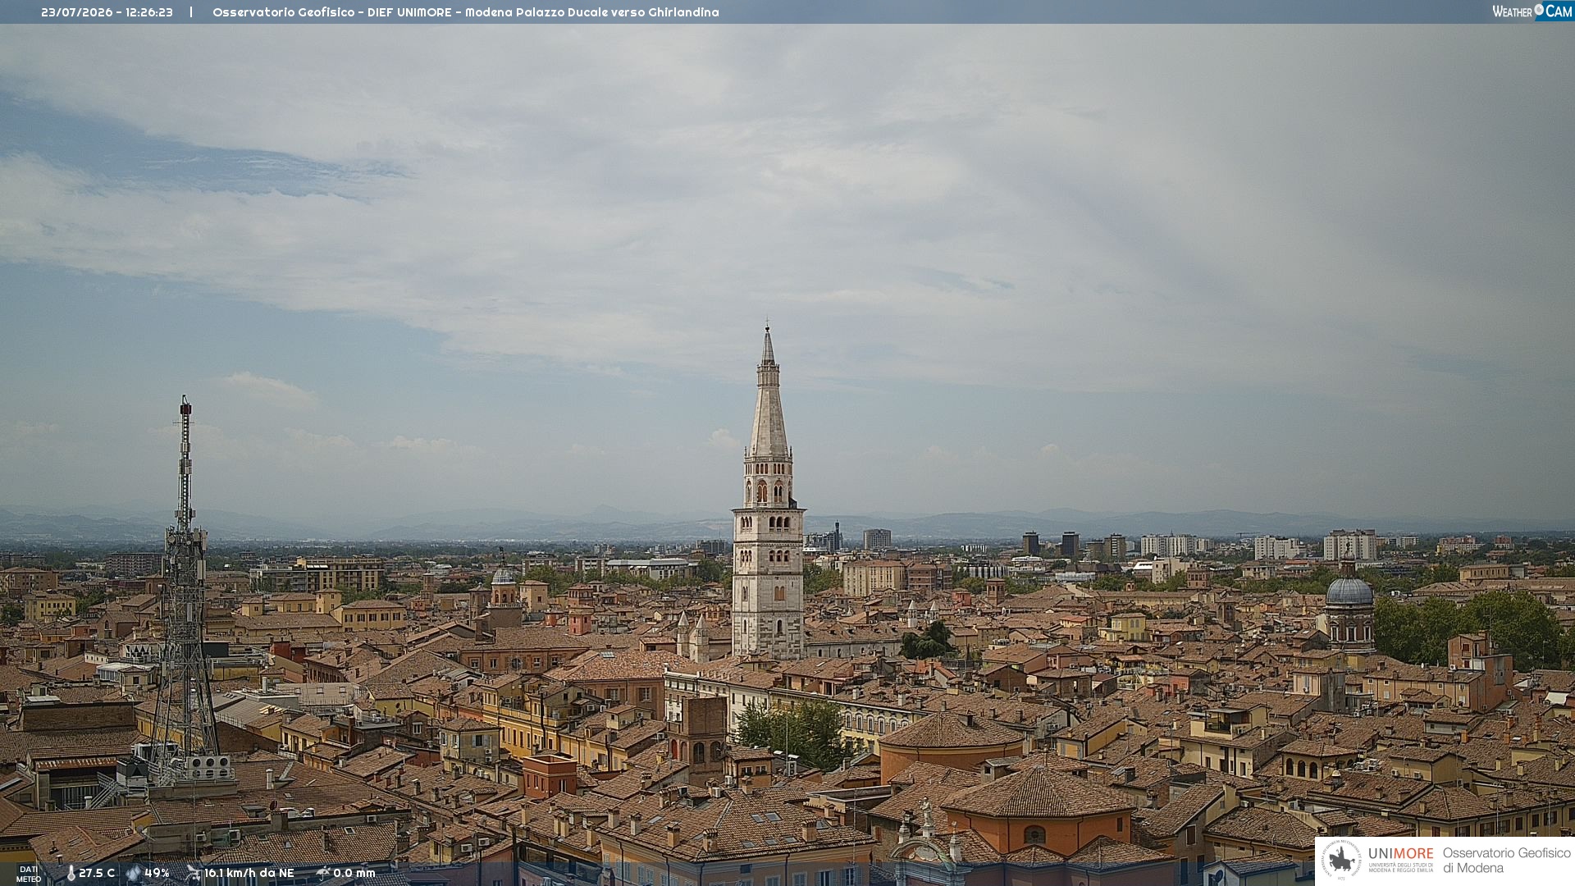
Task: Click the UNIMORE wordmark text
Action: [x=1400, y=854]
